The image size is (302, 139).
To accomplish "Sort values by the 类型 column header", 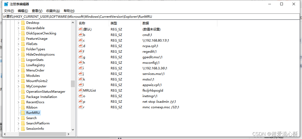I will 125,23.
